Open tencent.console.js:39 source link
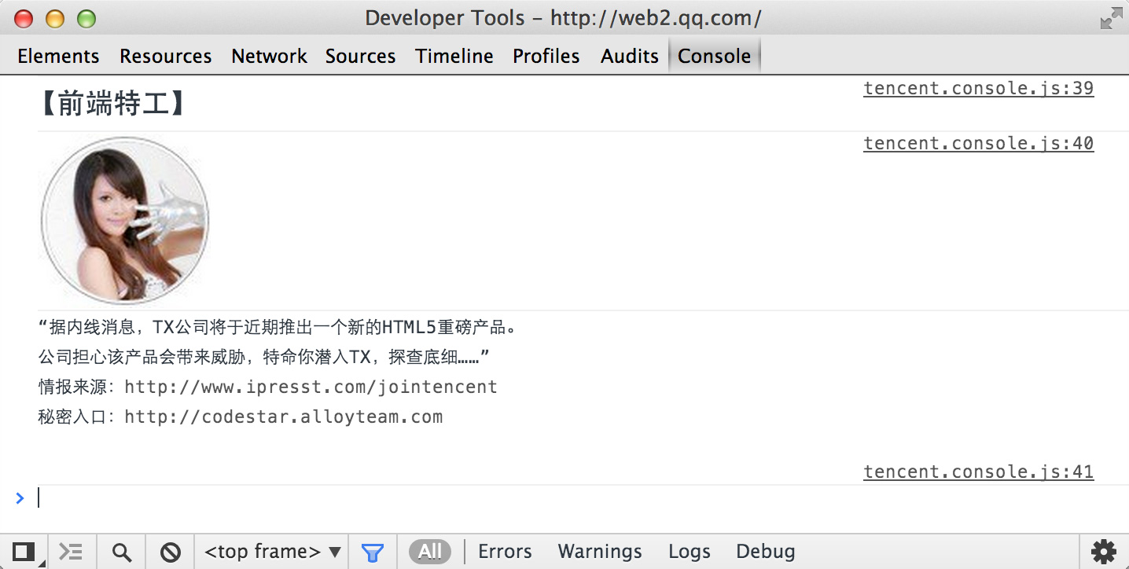This screenshot has width=1129, height=569. coord(978,88)
